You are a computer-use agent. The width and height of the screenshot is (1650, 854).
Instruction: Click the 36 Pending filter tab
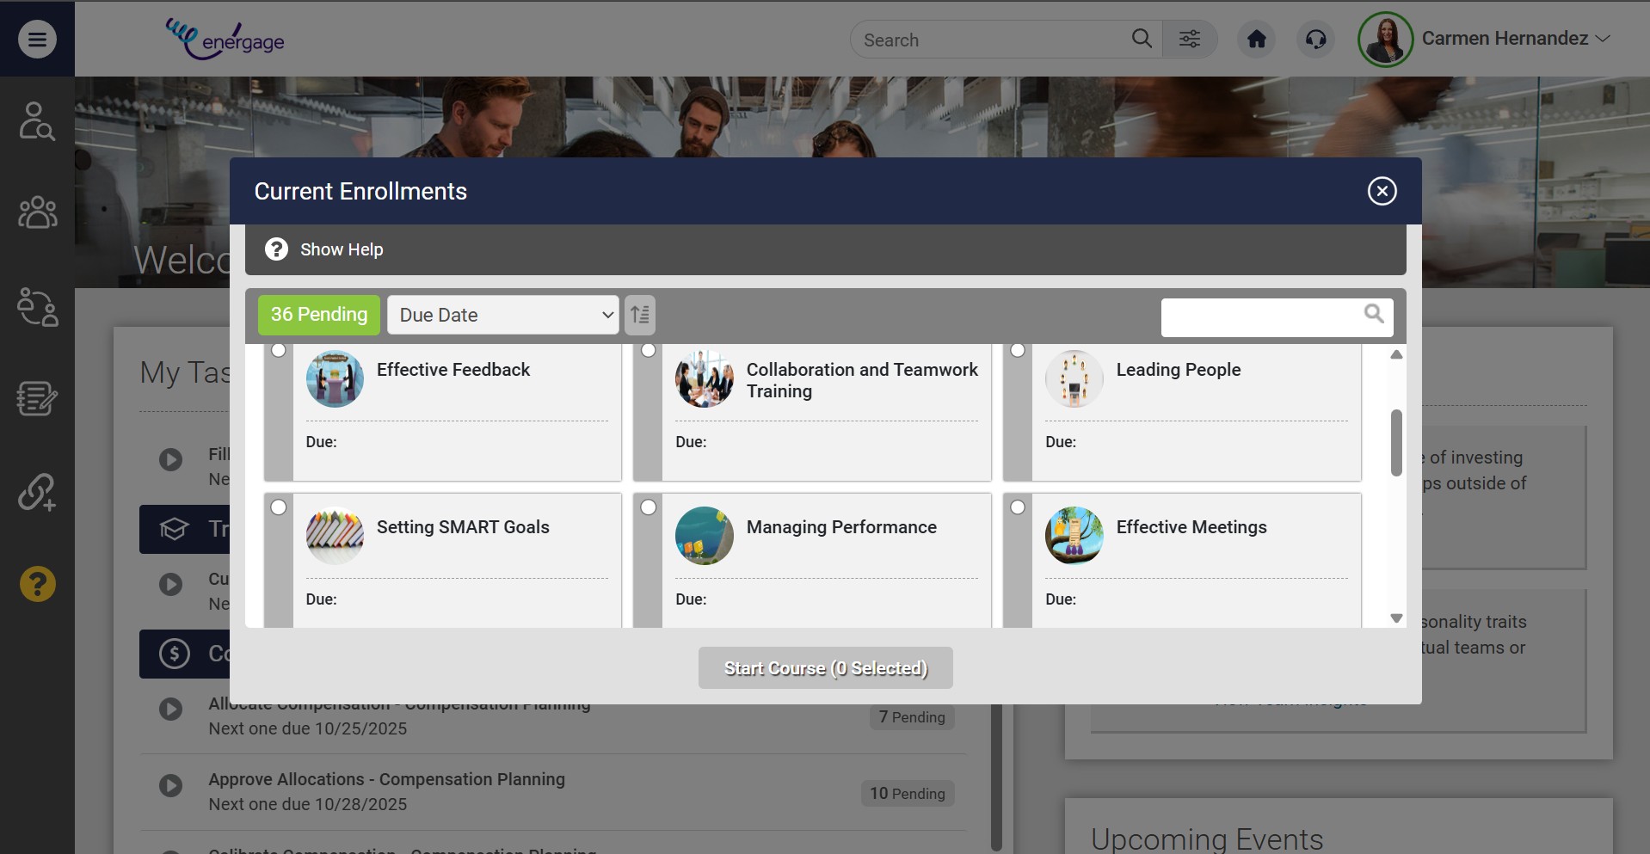click(318, 315)
